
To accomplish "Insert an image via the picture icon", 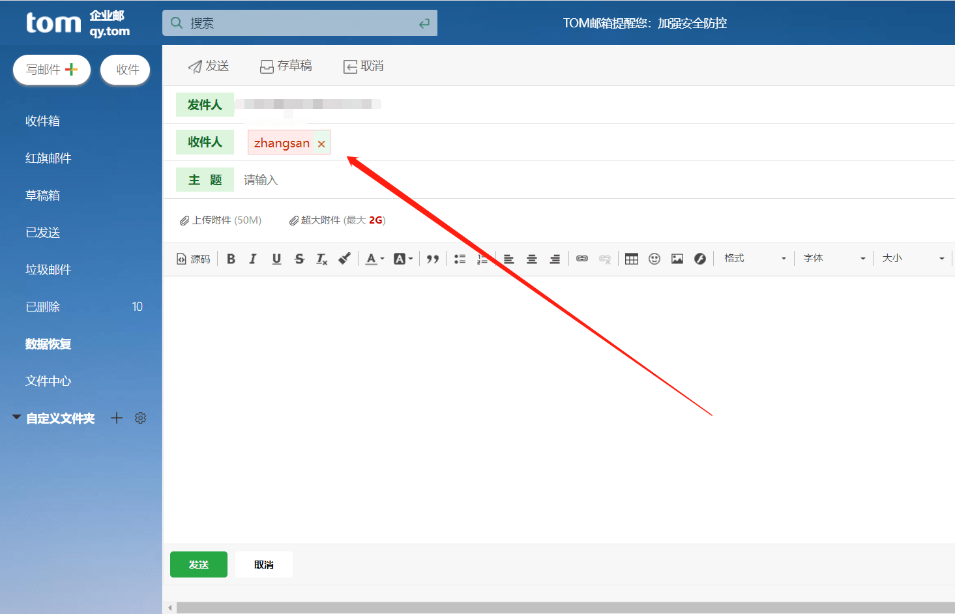I will 677,258.
